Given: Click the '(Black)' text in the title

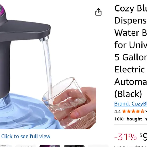Looking at the screenshot, I should pos(128,94).
